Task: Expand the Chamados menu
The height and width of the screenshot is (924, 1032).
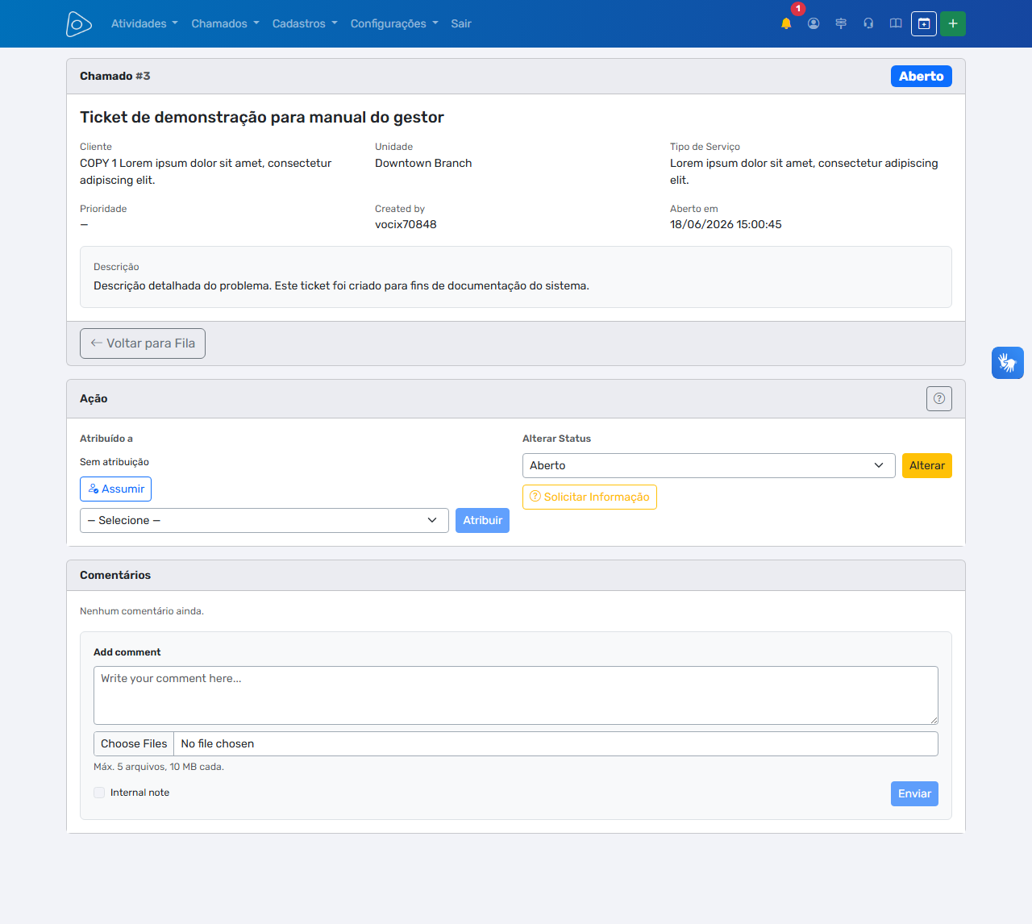Action: coord(225,23)
